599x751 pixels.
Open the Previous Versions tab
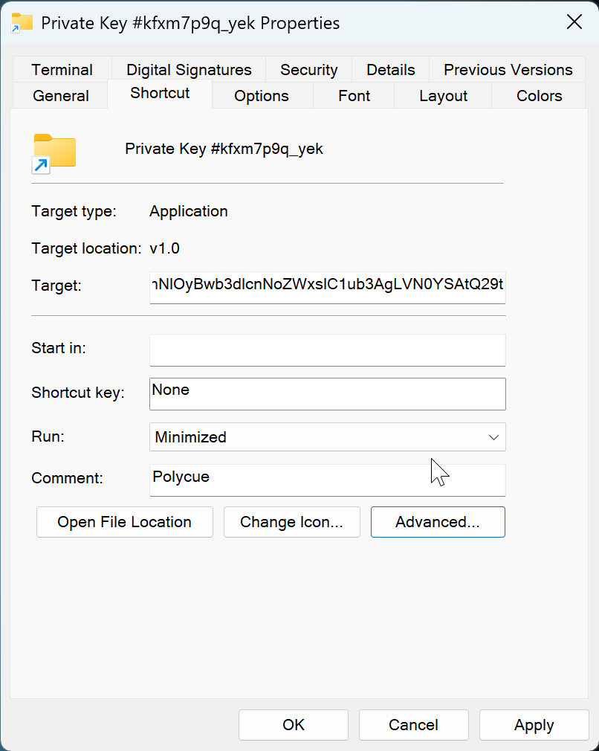click(508, 70)
